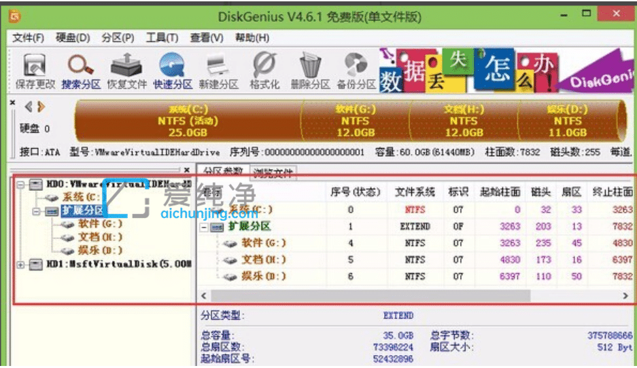Expand the HD1 MsftVirtualDisk tree node
637x368 pixels.
pyautogui.click(x=20, y=265)
